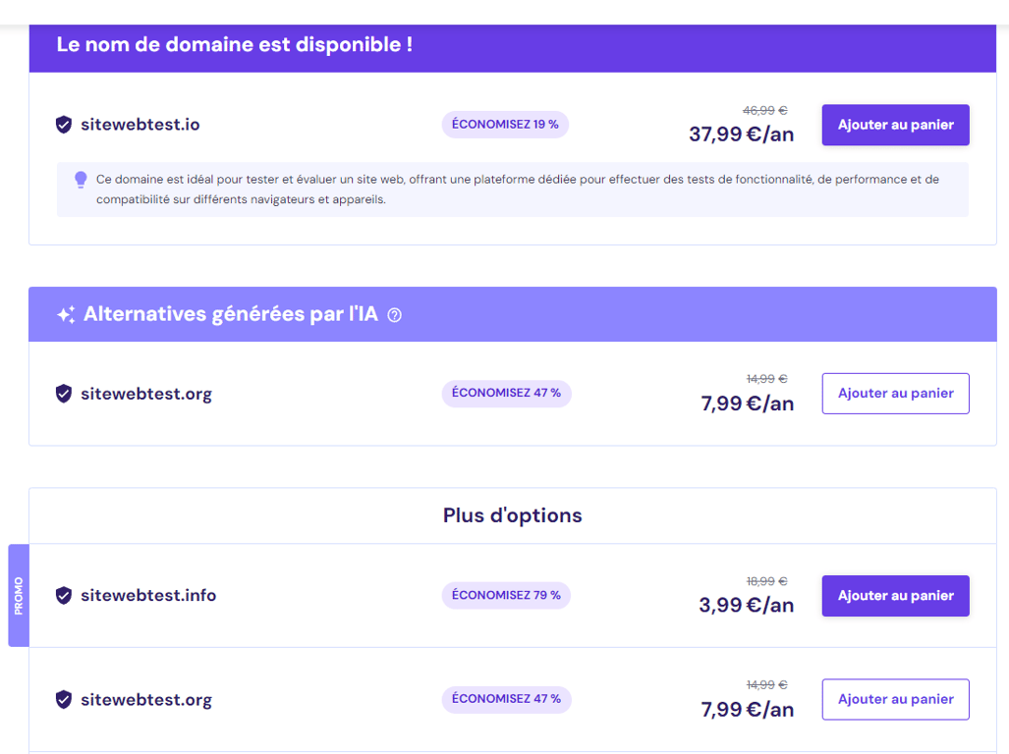Click the lightbulb icon in domain description
The height and width of the screenshot is (754, 1009).
click(81, 180)
